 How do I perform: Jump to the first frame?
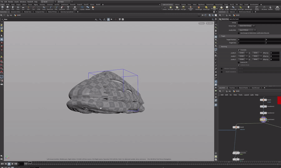[x=2, y=164]
